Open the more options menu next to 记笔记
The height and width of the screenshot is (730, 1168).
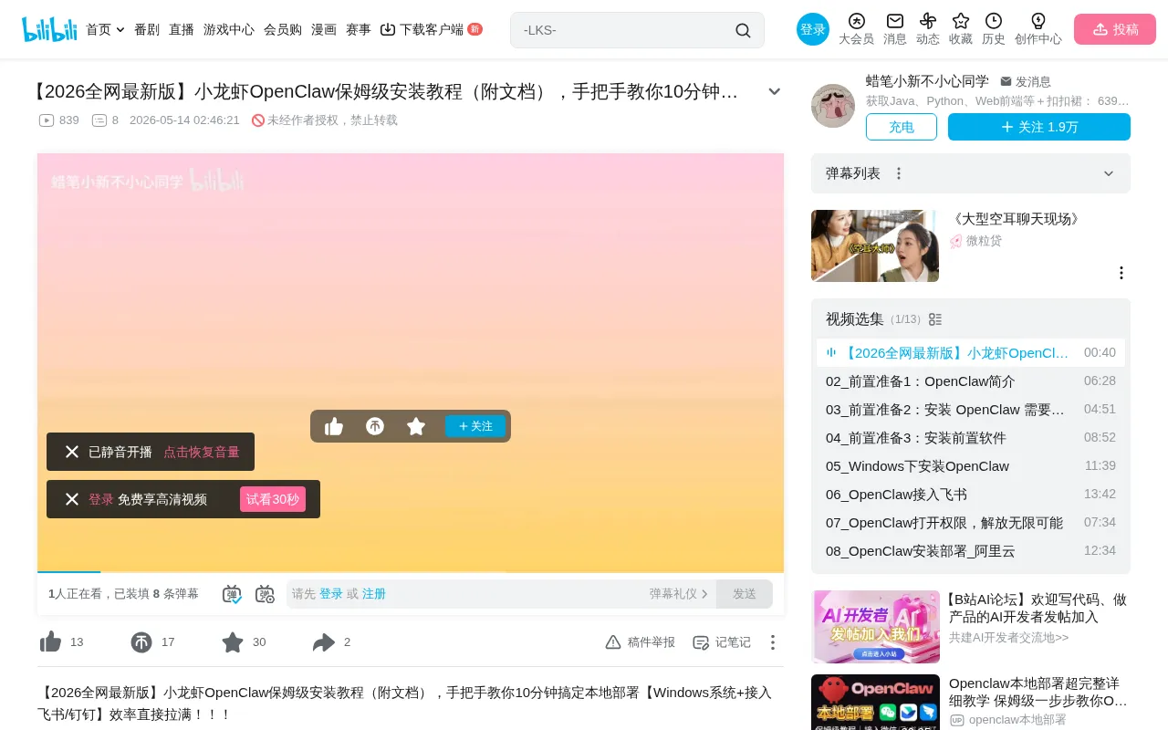(773, 642)
